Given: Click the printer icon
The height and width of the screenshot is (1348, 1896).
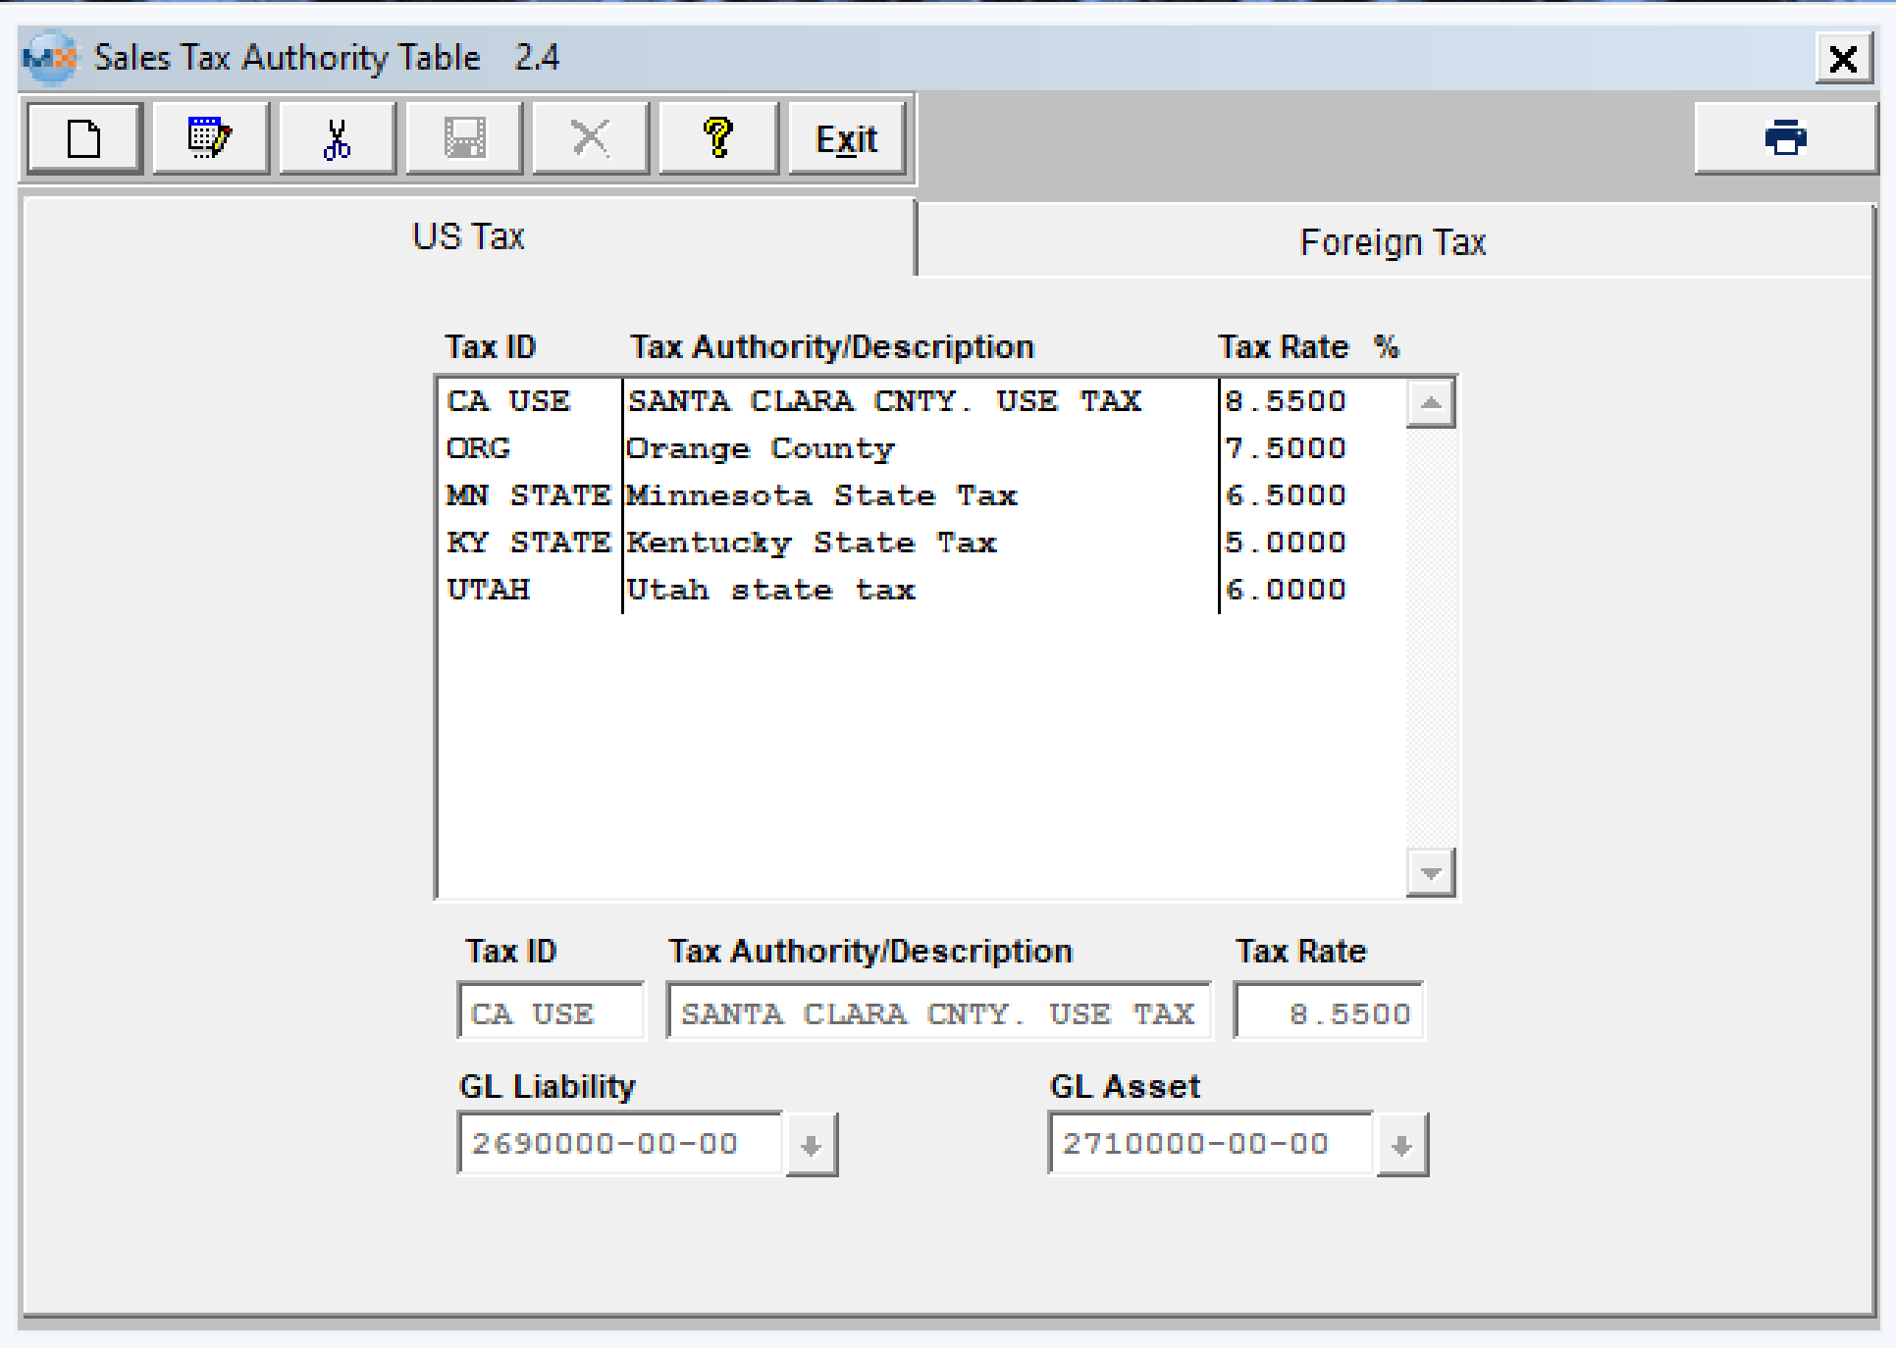Looking at the screenshot, I should tap(1784, 138).
